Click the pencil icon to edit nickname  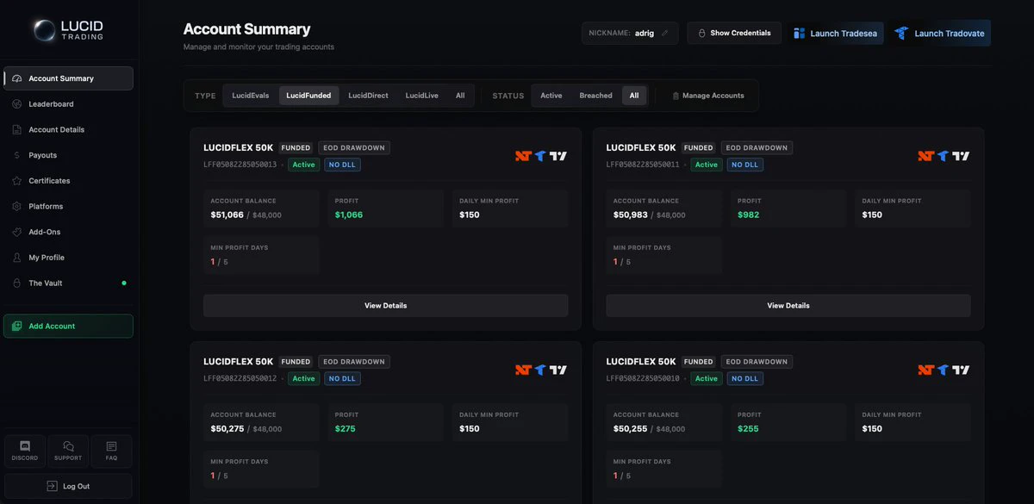(x=664, y=33)
